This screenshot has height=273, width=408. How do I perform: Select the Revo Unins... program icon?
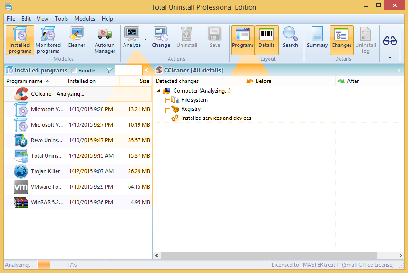21,140
